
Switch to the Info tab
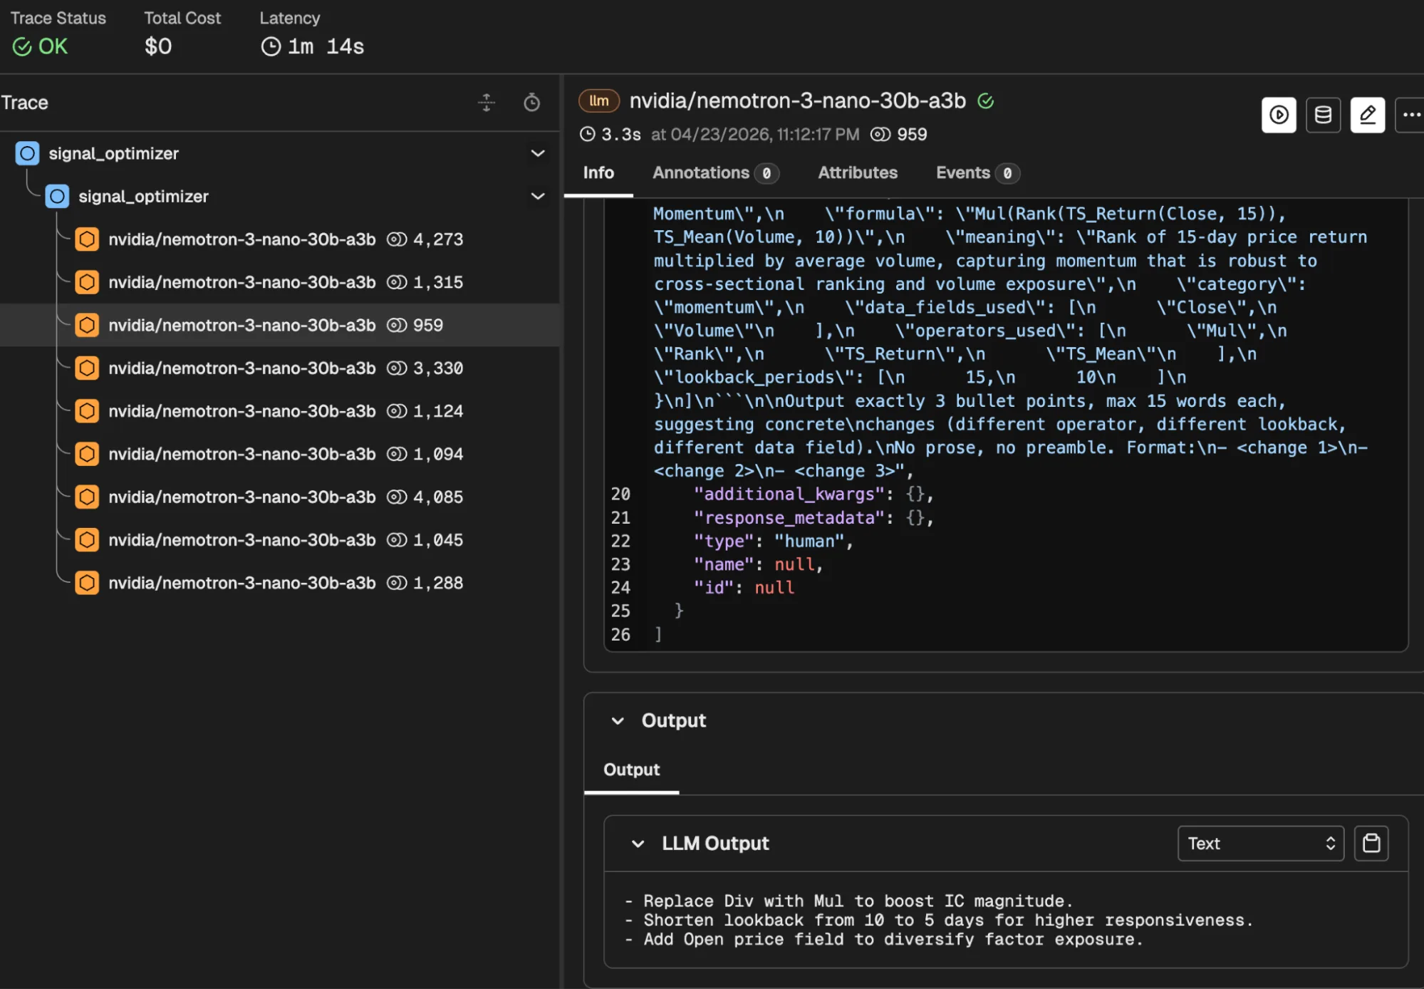(598, 173)
